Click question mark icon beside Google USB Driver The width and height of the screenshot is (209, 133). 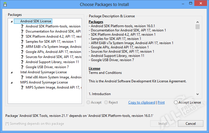[x=22, y=67]
